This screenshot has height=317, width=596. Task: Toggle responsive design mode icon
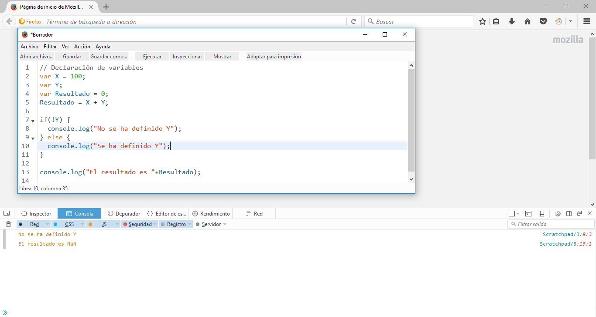click(542, 213)
